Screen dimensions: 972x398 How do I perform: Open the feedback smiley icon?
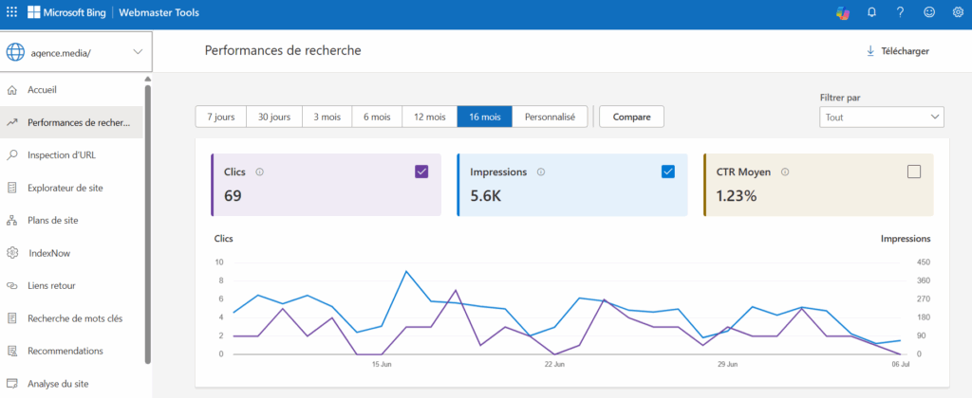(x=928, y=12)
